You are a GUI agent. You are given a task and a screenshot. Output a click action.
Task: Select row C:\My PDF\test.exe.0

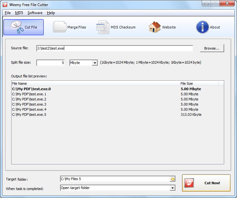pyautogui.click(x=118, y=89)
